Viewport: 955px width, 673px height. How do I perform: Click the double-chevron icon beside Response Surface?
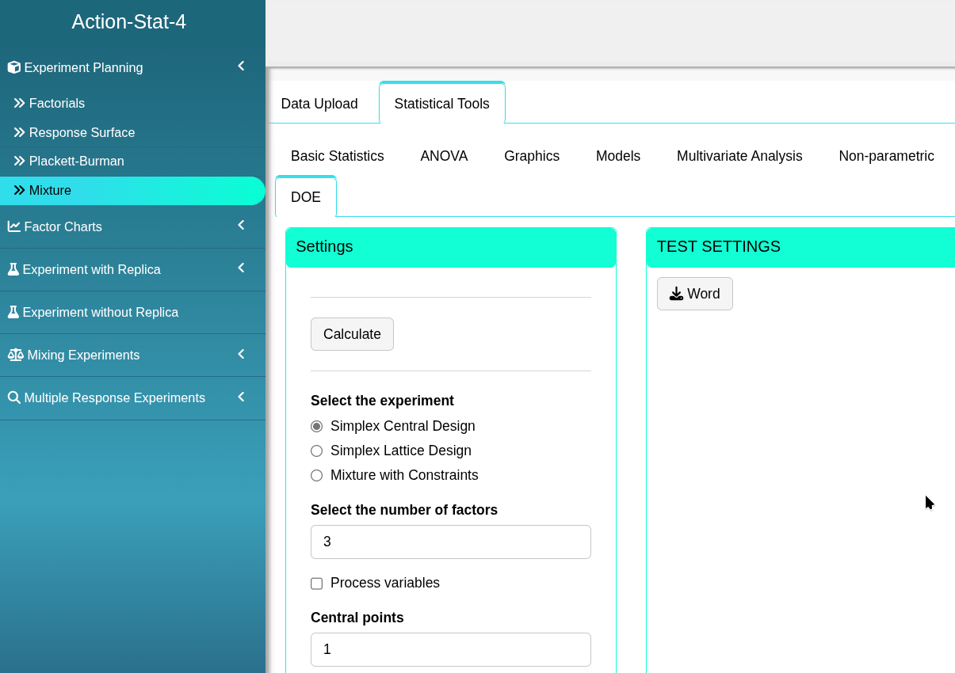(x=20, y=132)
